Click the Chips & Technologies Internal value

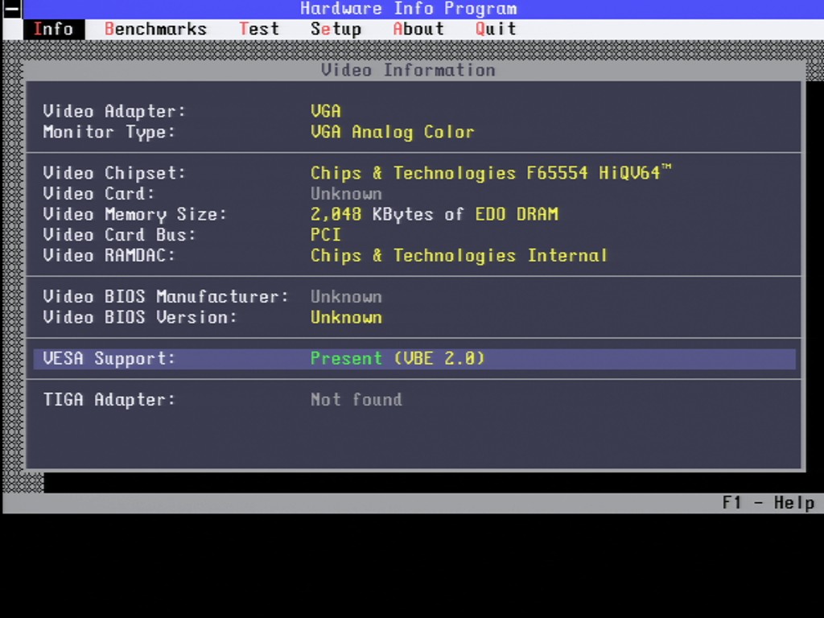pyautogui.click(x=459, y=255)
